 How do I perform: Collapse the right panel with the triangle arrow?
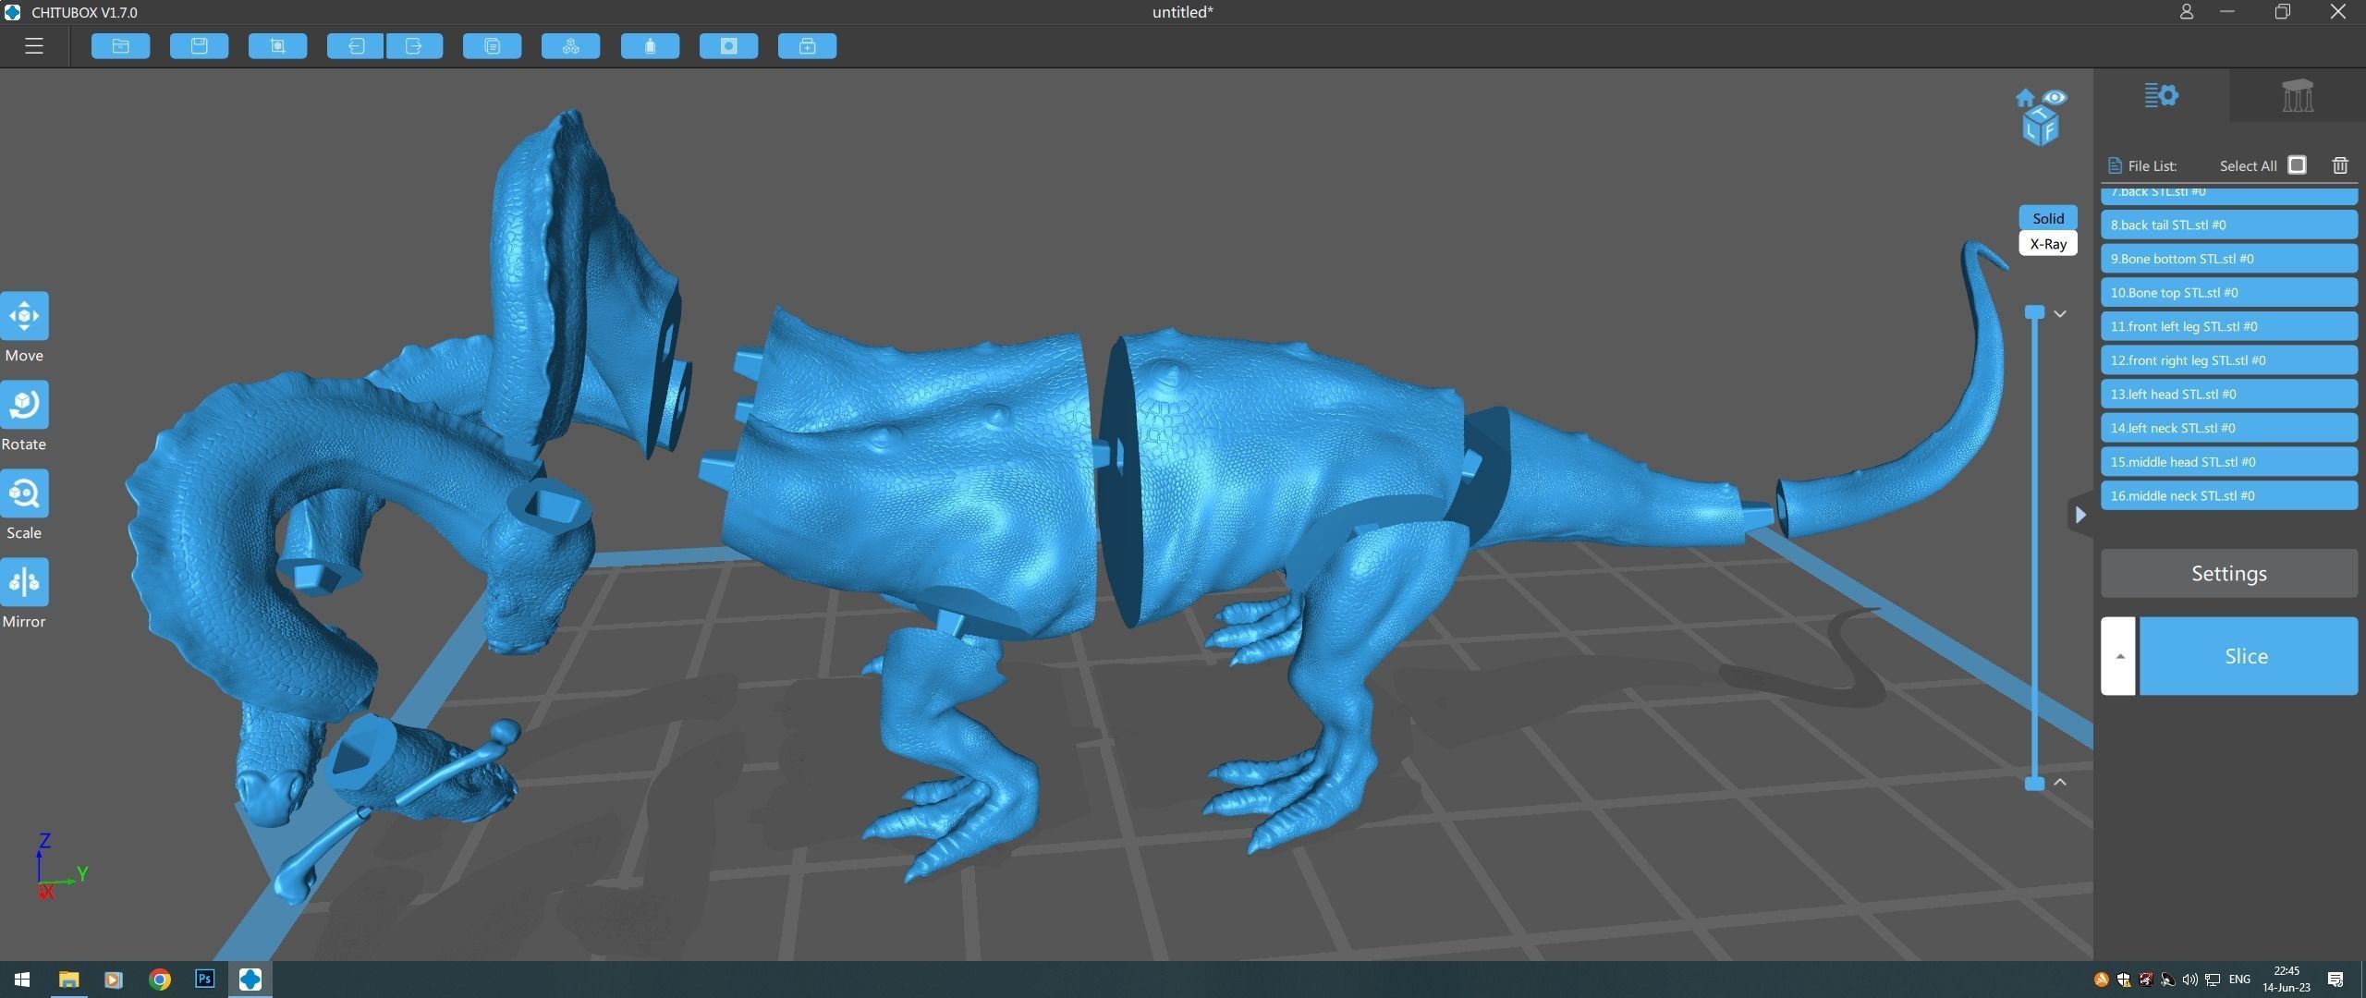click(x=2079, y=515)
